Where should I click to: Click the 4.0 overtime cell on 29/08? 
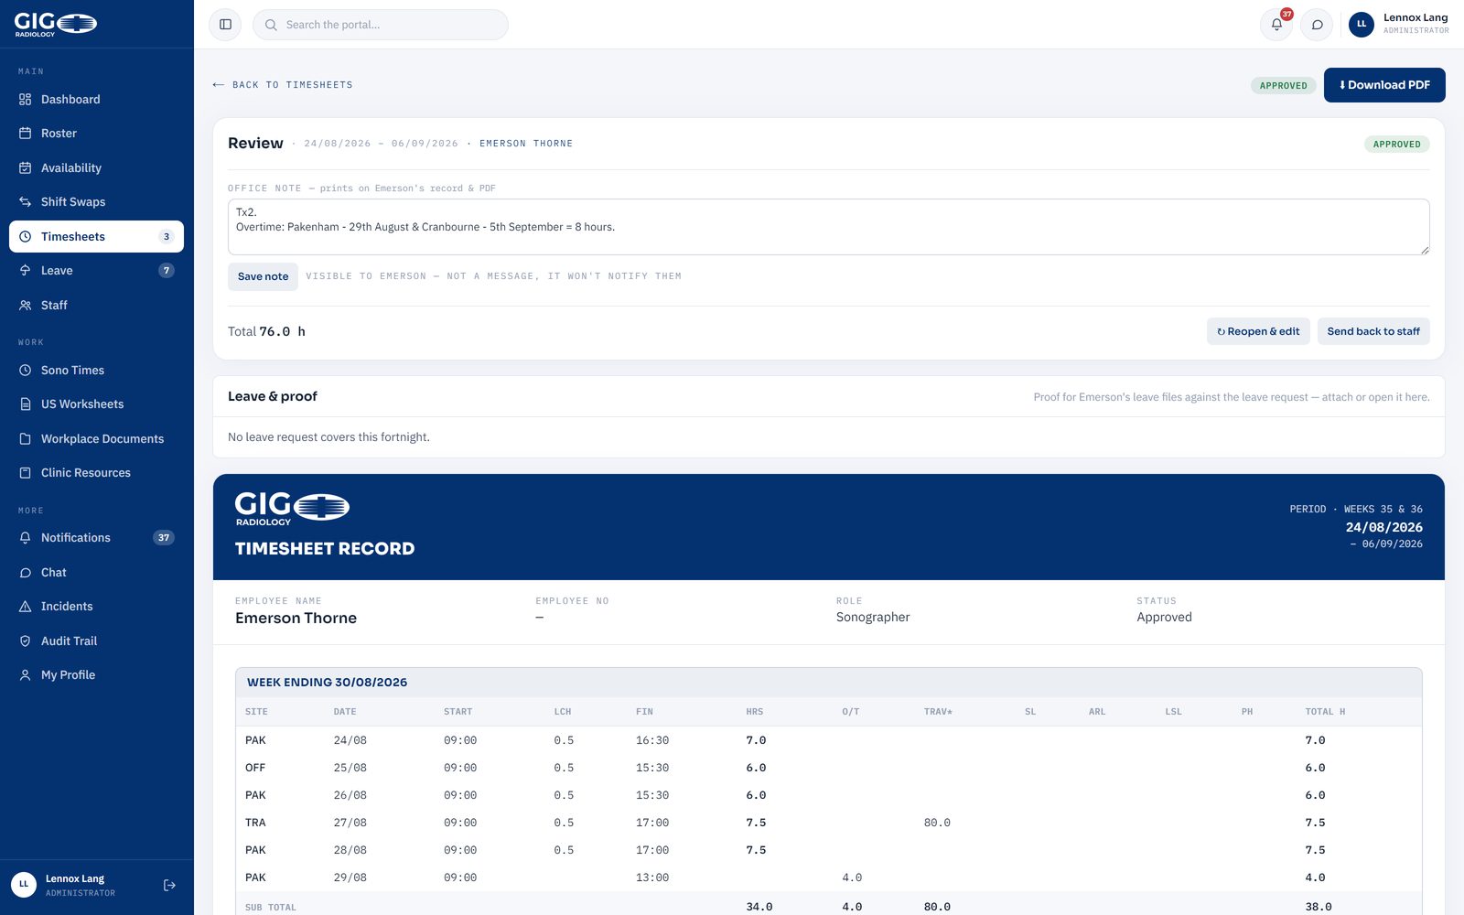click(852, 877)
